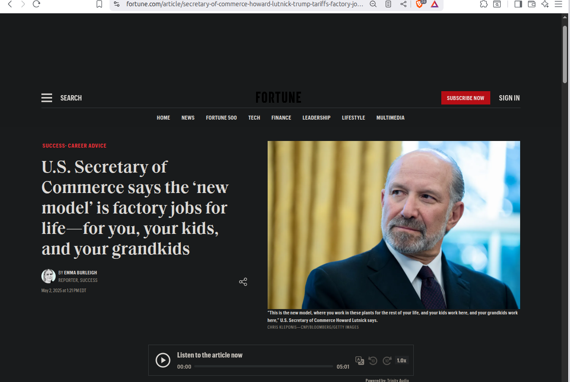This screenshot has height=382, width=570.
Task: Toggle browser sidebar panel
Action: 518,4
